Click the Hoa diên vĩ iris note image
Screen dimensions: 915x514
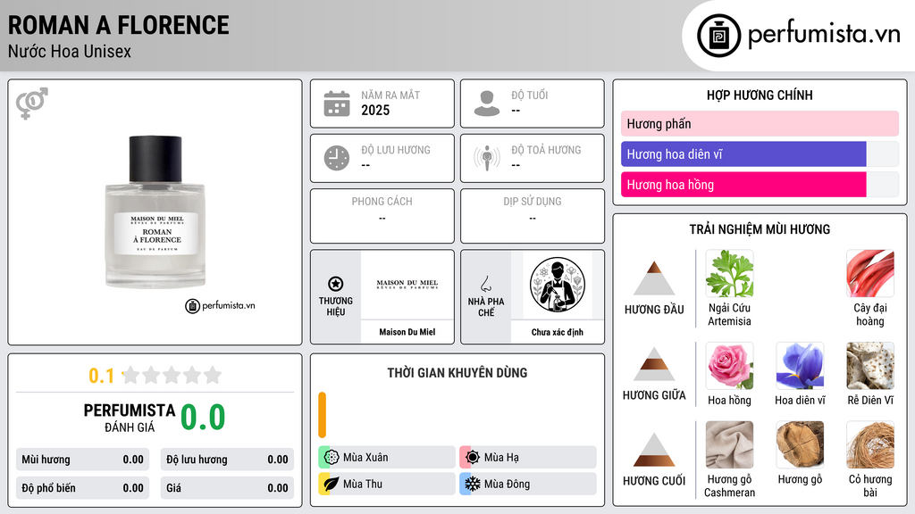tap(800, 366)
